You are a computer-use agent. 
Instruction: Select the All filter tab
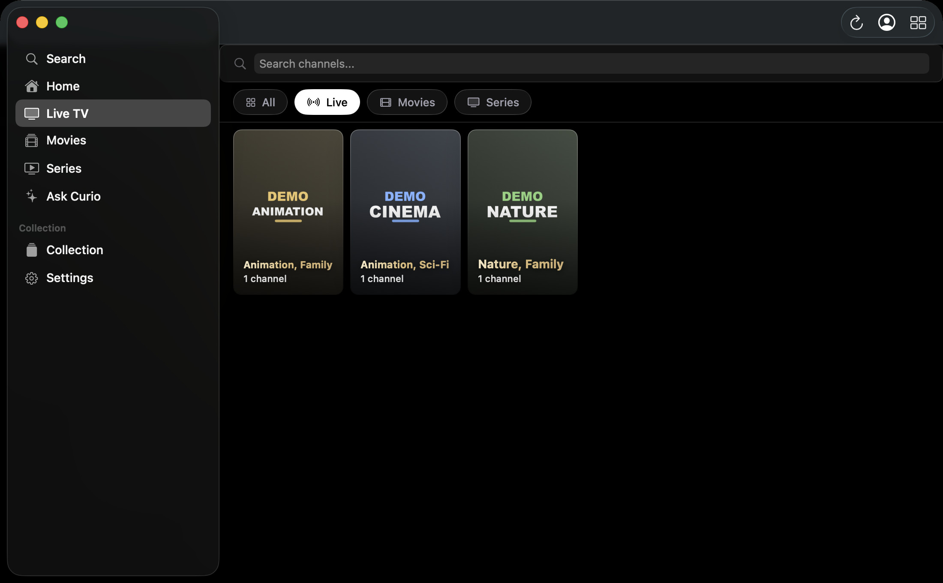click(260, 102)
